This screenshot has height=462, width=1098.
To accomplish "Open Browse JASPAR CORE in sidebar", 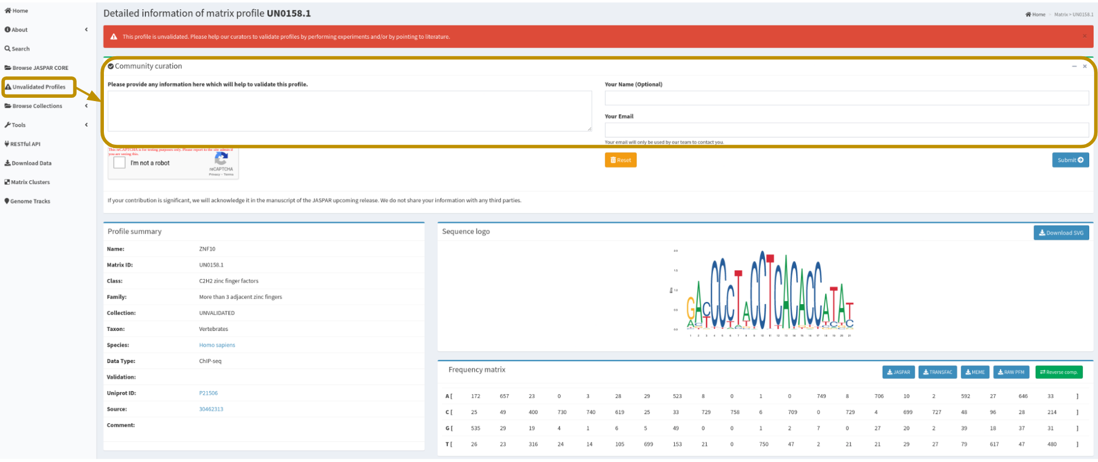I will click(37, 68).
